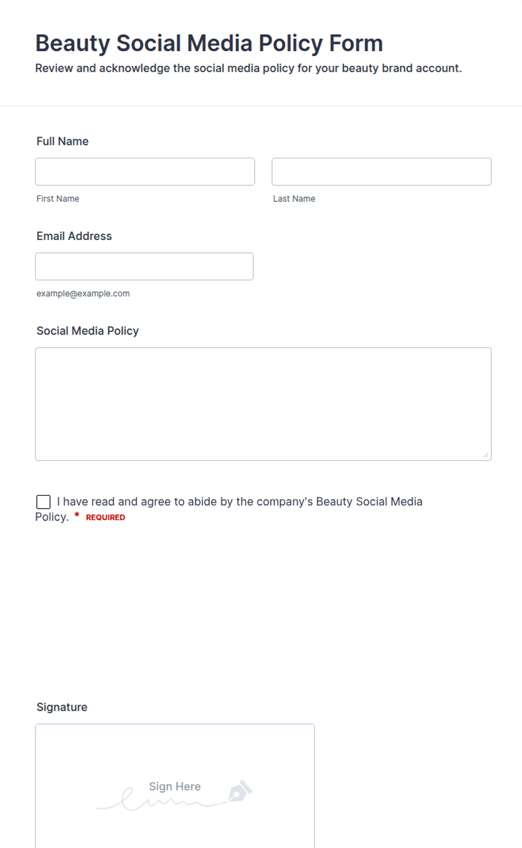522x848 pixels.
Task: Click the Full Name label
Action: coord(62,141)
